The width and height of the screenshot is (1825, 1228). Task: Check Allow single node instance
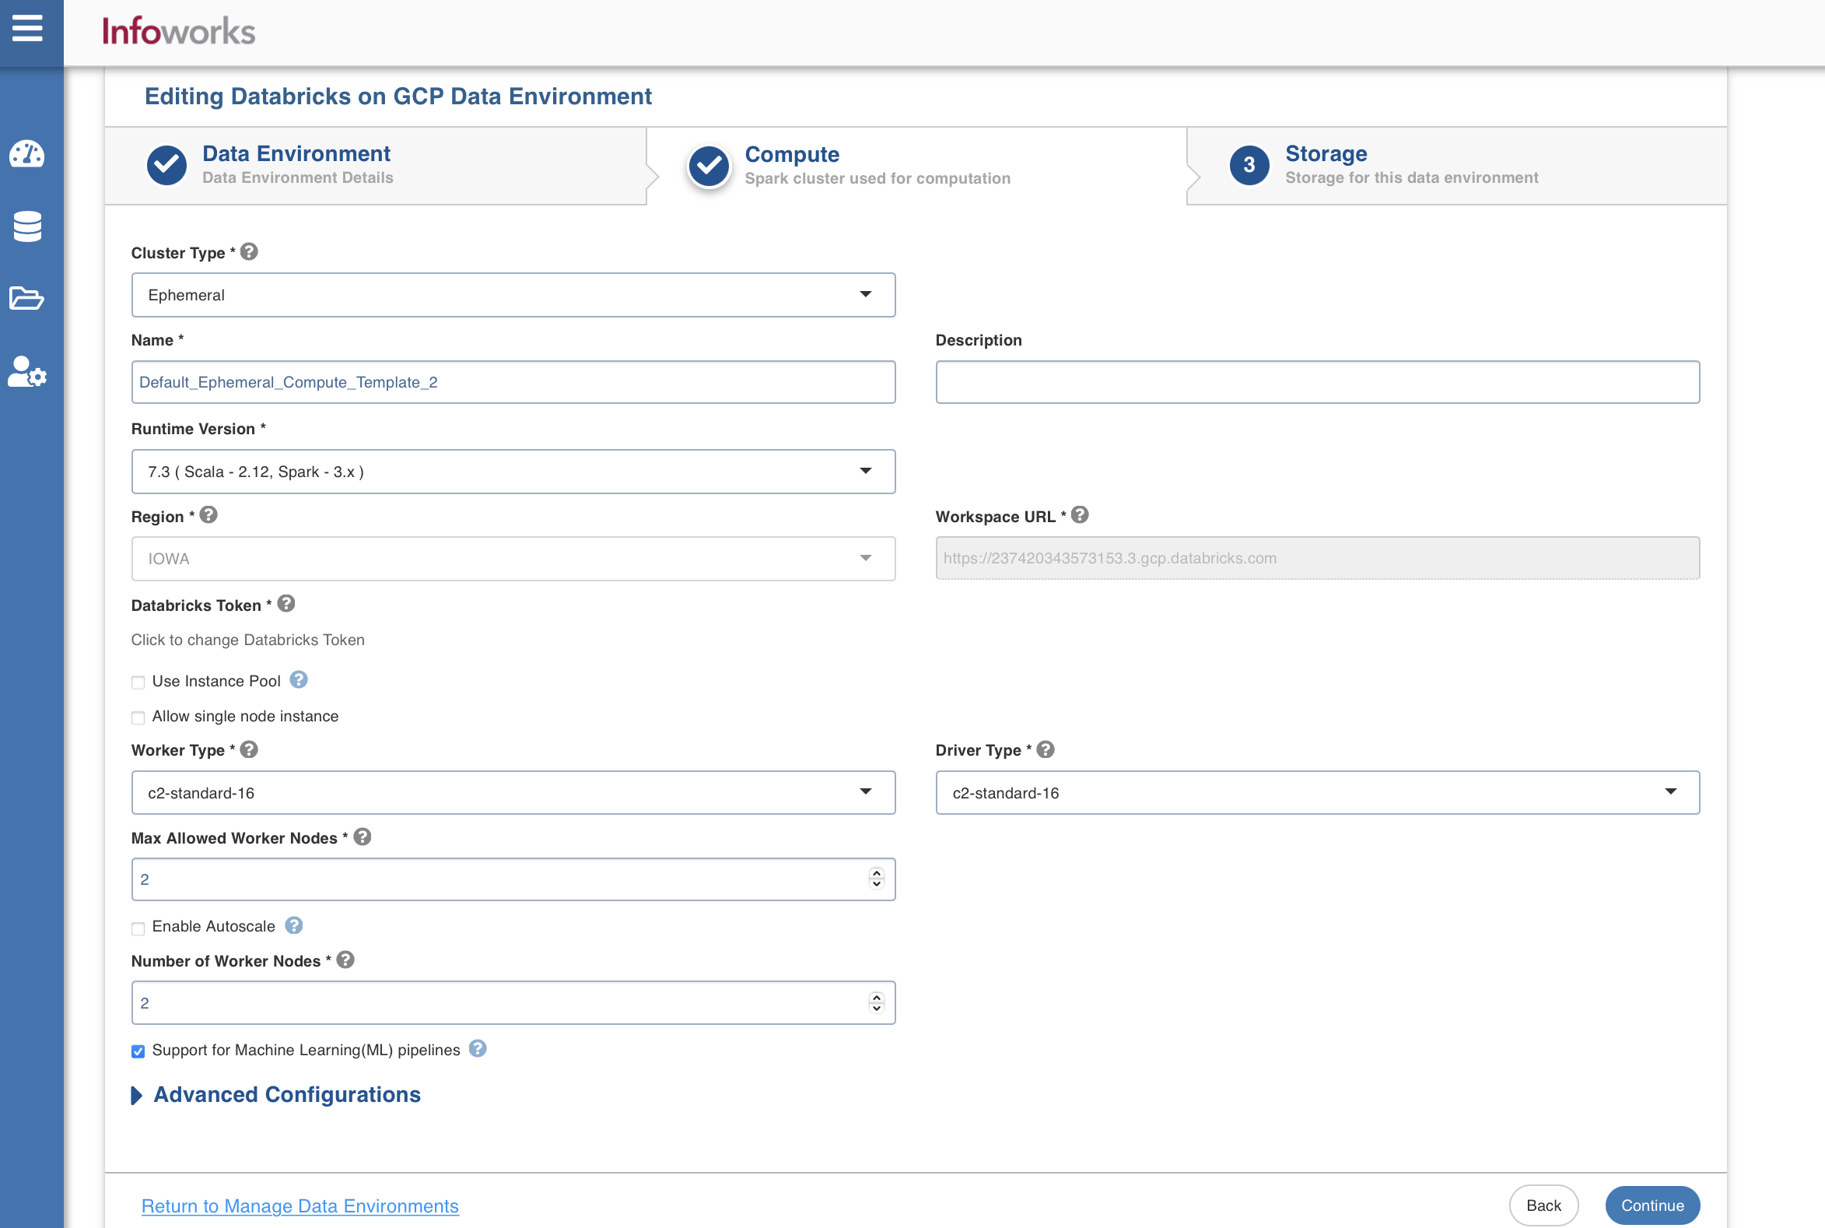point(138,718)
